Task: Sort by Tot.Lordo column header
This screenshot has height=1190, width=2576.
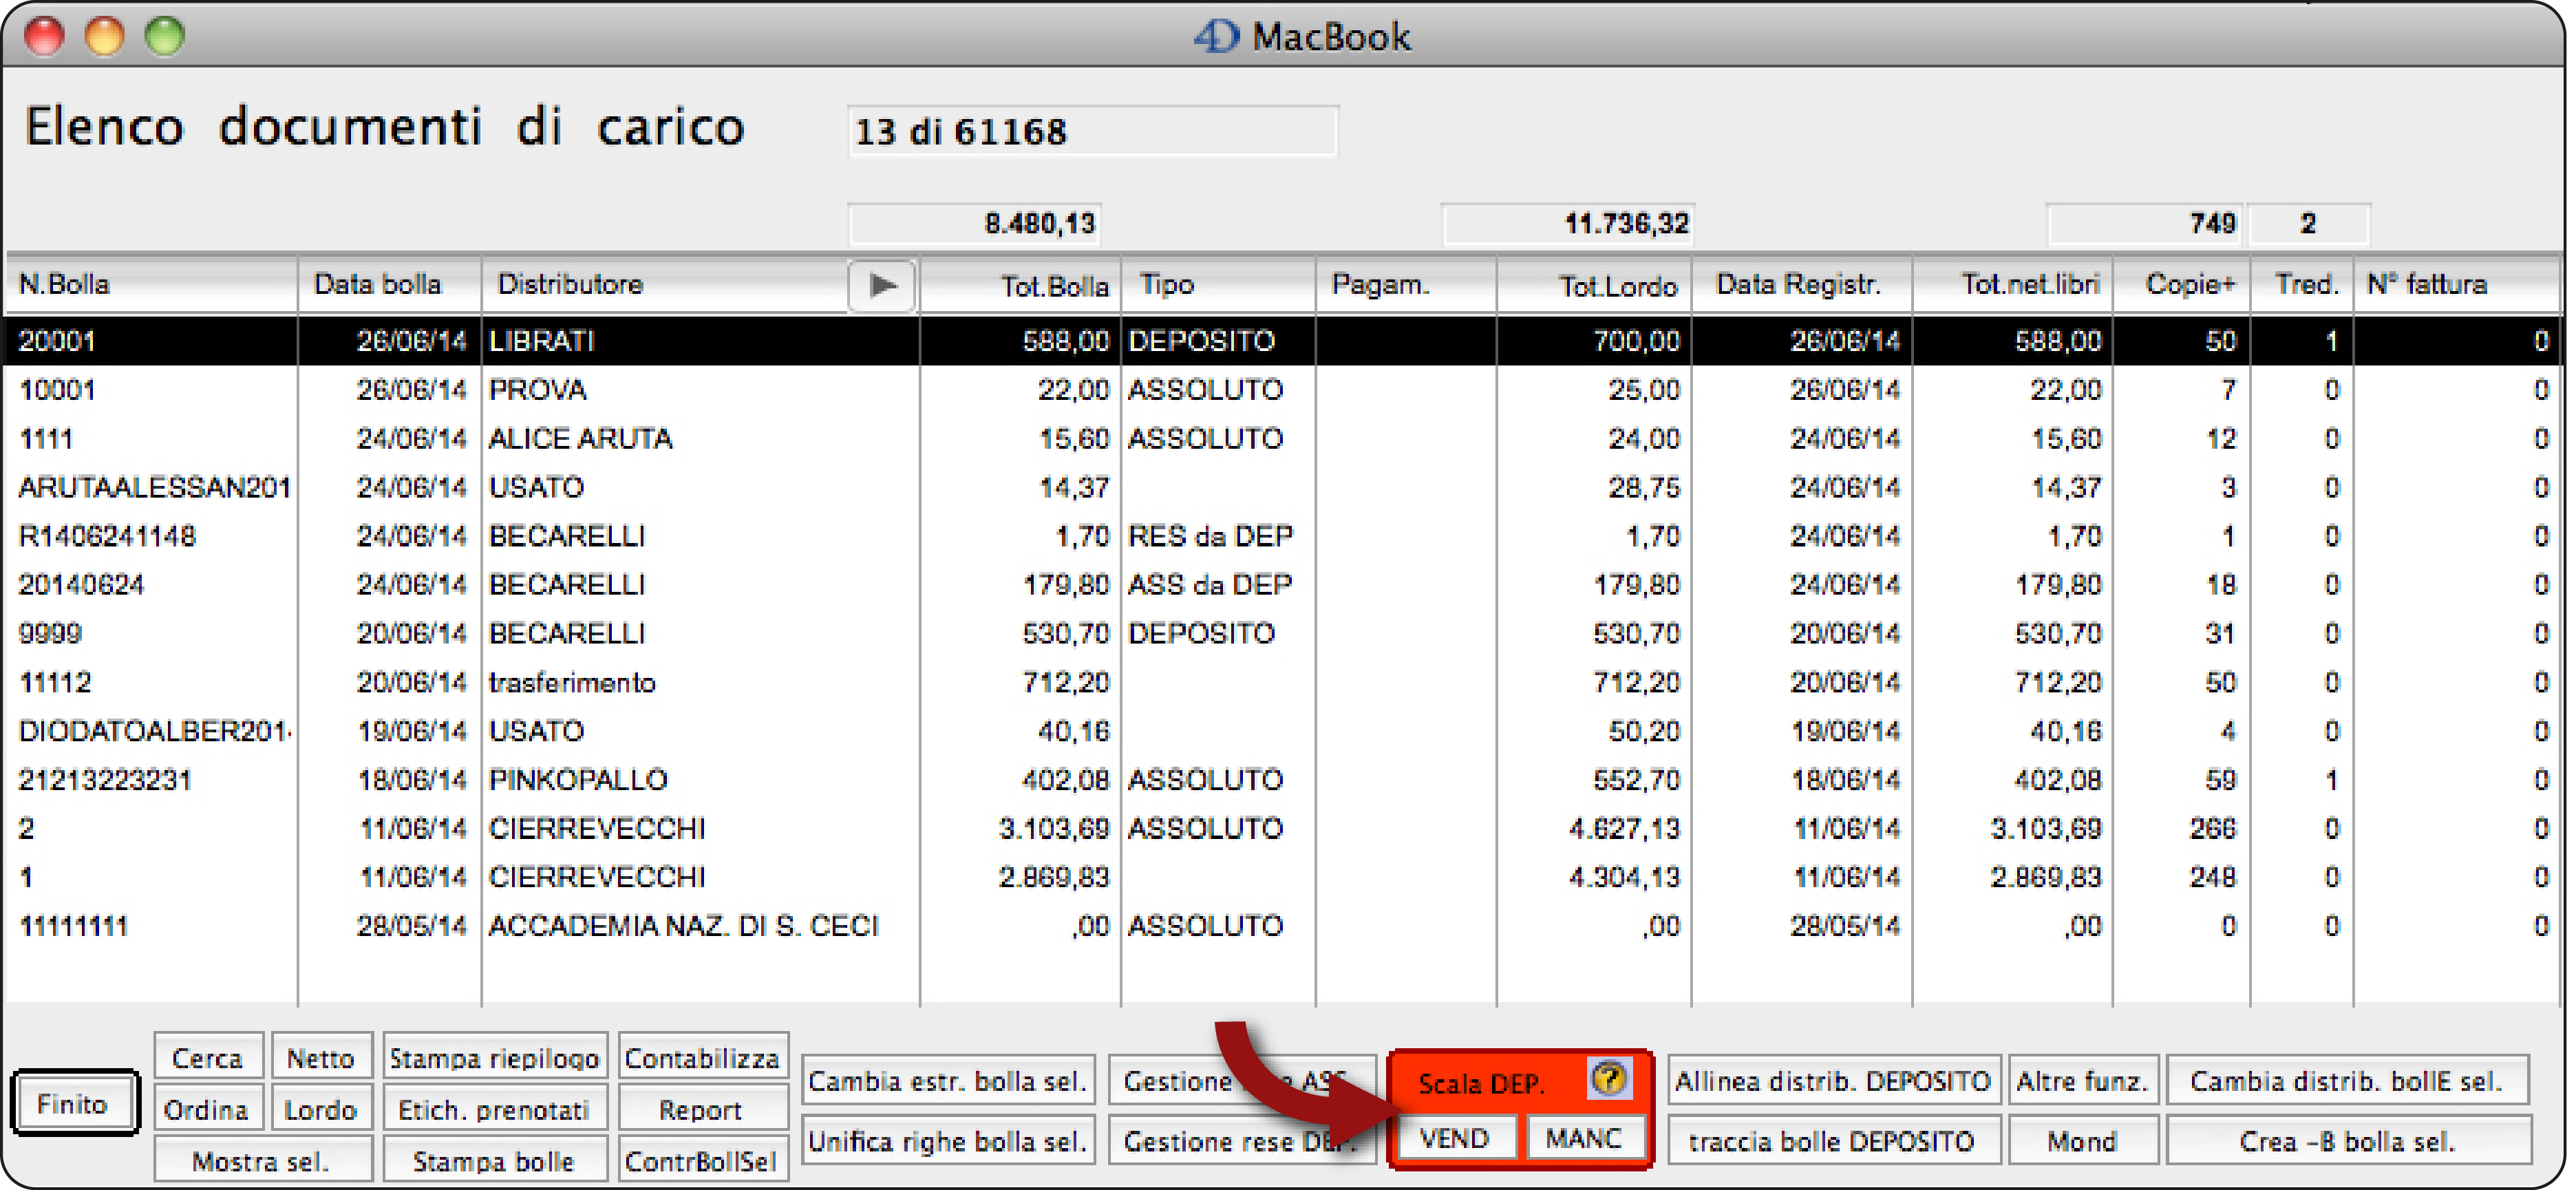Action: [x=1594, y=285]
